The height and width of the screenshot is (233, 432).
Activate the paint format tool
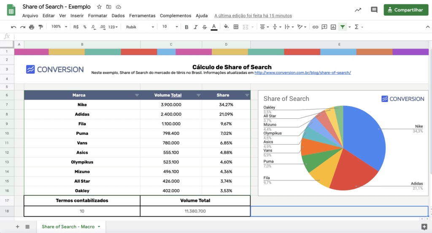[41, 27]
